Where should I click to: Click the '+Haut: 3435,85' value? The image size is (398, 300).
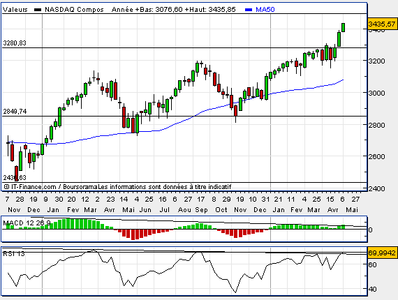(210, 10)
